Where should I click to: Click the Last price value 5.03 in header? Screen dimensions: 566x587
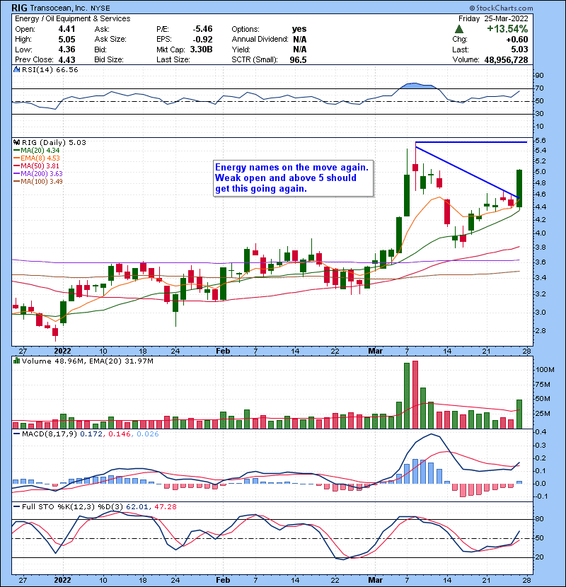click(x=519, y=50)
